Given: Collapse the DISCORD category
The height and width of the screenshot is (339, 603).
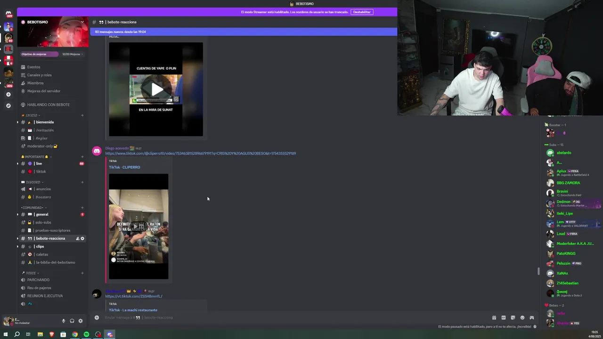Looking at the screenshot, I should coord(32,182).
